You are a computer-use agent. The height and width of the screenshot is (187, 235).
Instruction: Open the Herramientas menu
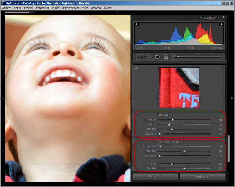tap(71, 8)
